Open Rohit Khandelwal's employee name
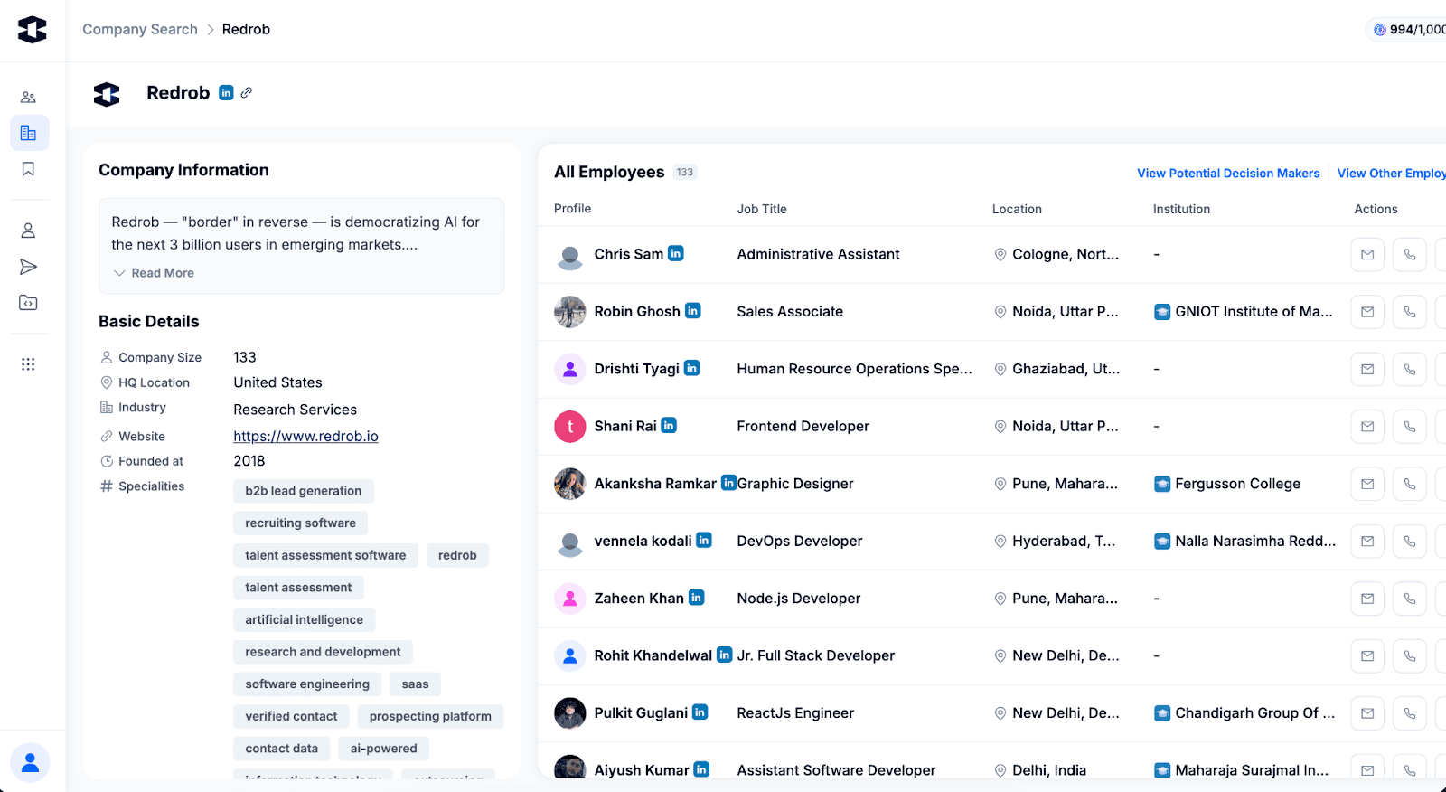Image resolution: width=1446 pixels, height=792 pixels. 653,655
